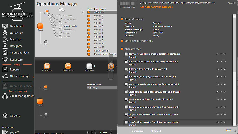The width and height of the screenshot is (238, 134).
Task: Click Log off at the bottom
Action: (x=14, y=132)
